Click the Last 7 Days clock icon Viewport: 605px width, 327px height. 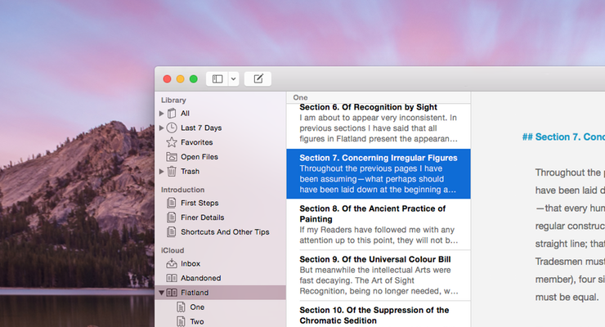coord(172,128)
